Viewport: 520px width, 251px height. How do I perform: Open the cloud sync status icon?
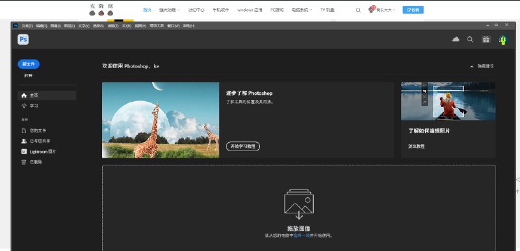456,40
